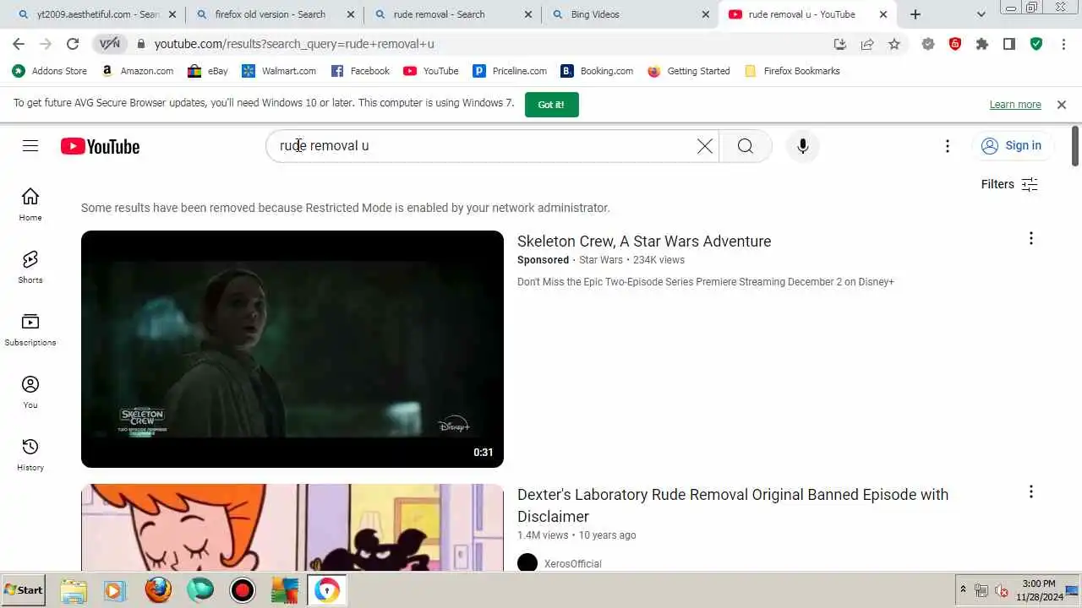Click the Star Wars channel name

tap(601, 260)
